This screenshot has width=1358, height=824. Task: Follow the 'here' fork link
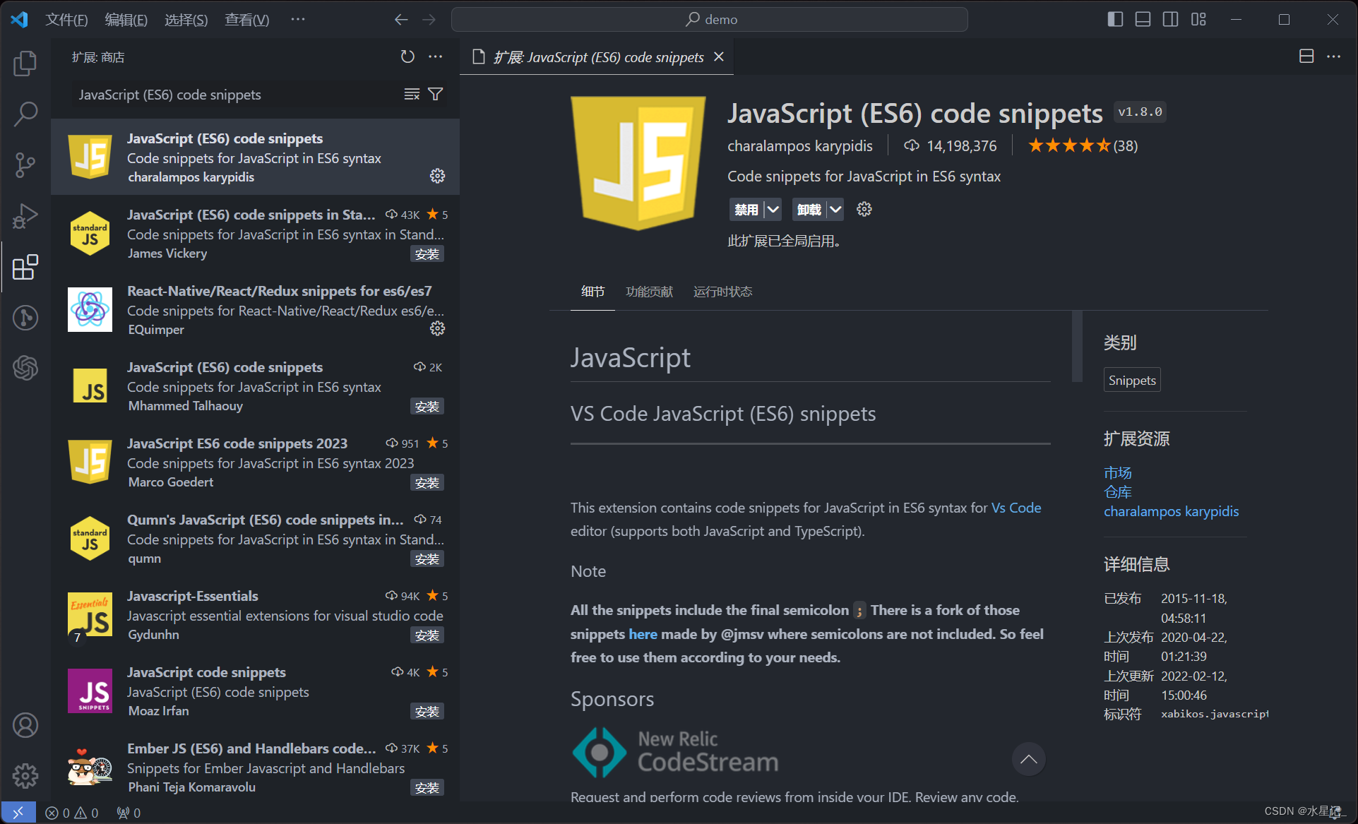tap(643, 634)
